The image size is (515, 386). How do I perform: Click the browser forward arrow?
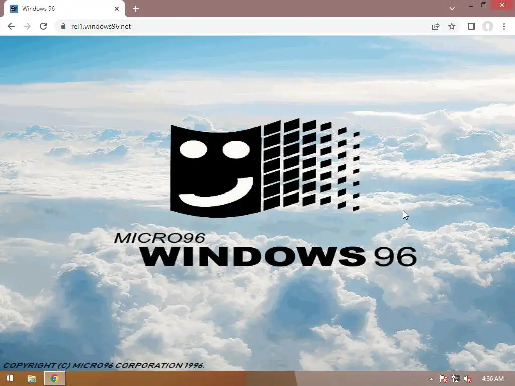[x=27, y=26]
